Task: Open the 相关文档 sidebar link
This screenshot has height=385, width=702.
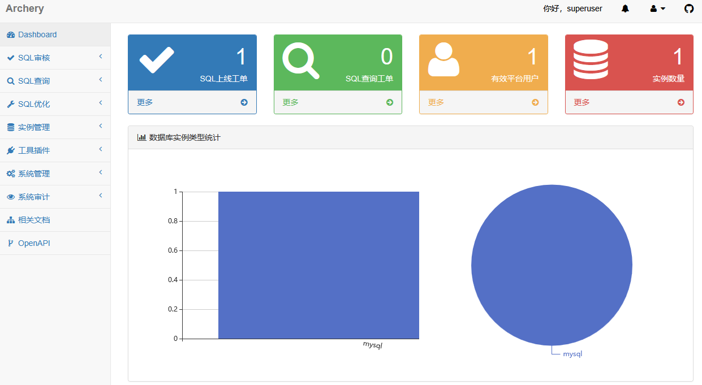Action: (x=55, y=220)
